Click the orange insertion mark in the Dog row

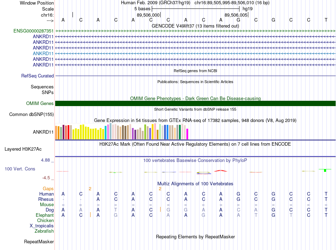point(160,209)
